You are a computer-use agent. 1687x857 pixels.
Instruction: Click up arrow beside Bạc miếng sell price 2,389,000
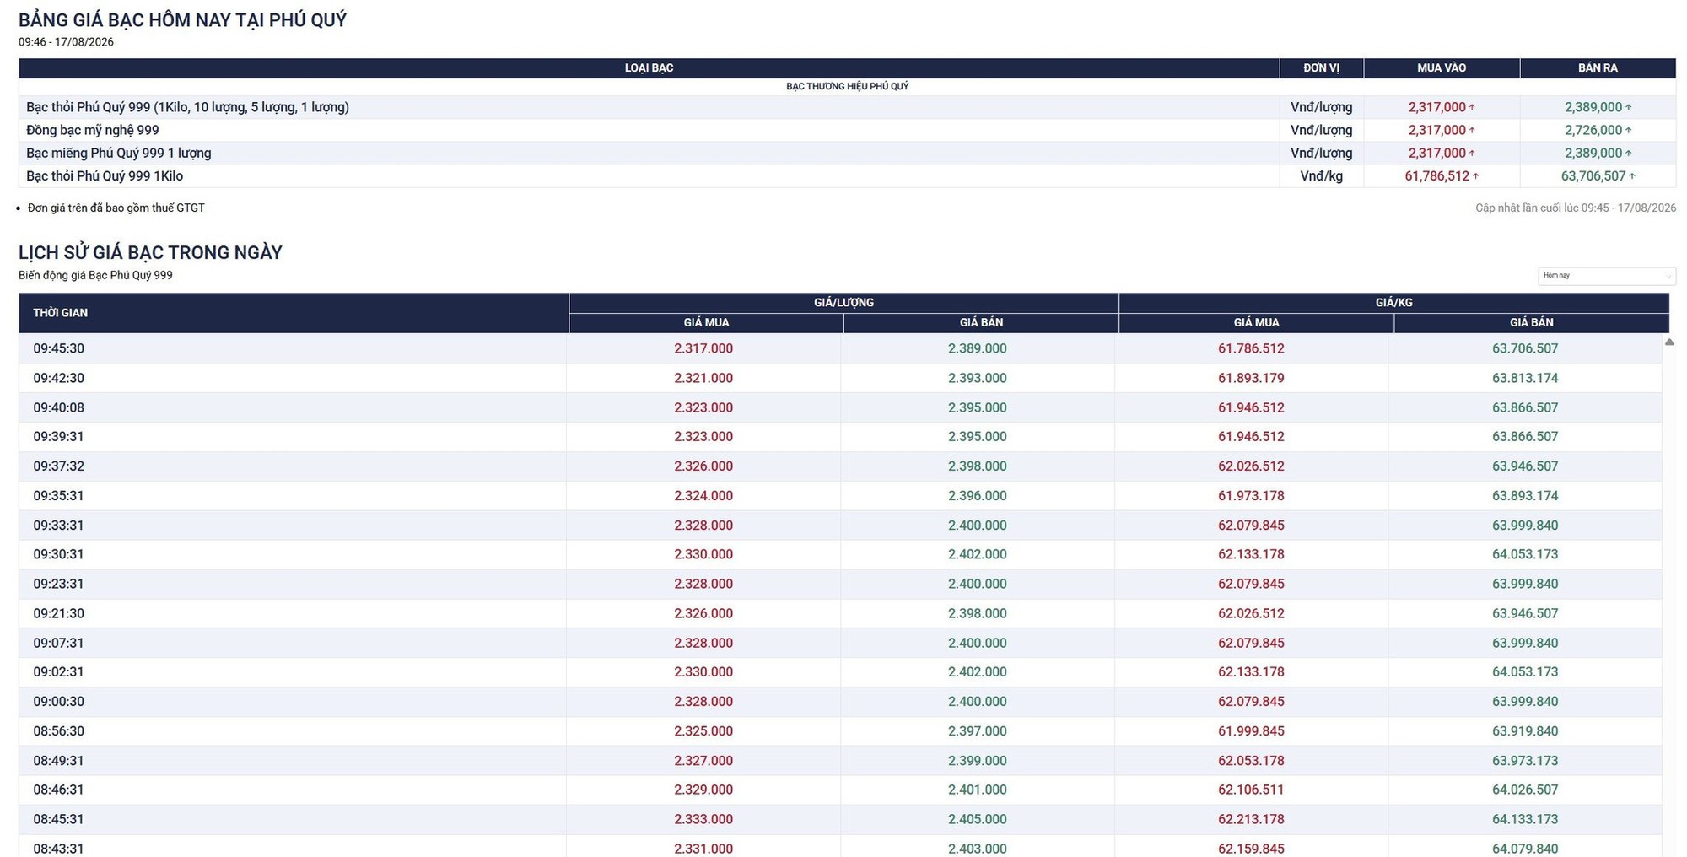coord(1628,154)
